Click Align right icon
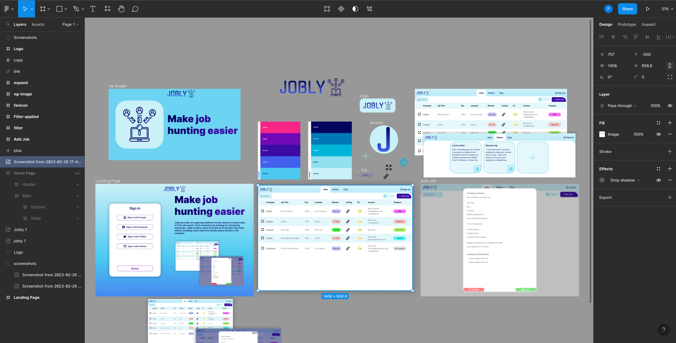This screenshot has height=343, width=676. pyautogui.click(x=624, y=37)
